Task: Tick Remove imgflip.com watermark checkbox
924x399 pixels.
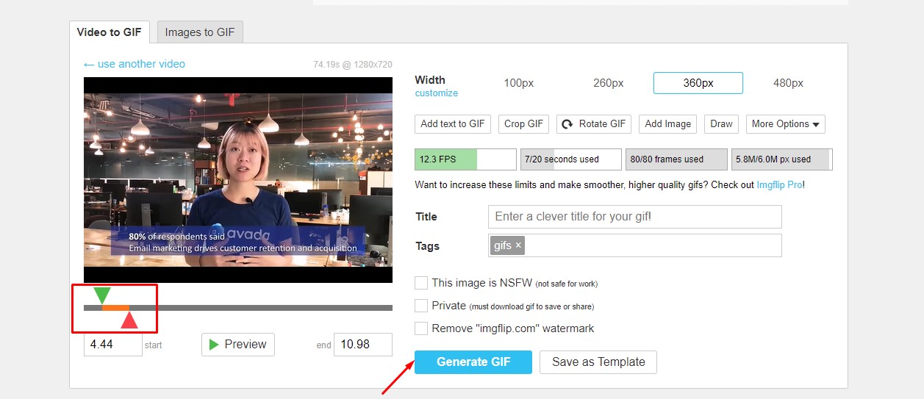Action: pyautogui.click(x=421, y=328)
